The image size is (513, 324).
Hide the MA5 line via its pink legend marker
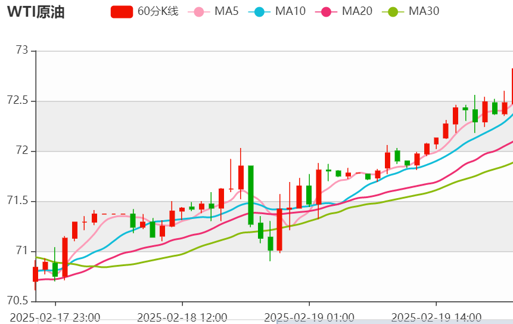tap(198, 11)
